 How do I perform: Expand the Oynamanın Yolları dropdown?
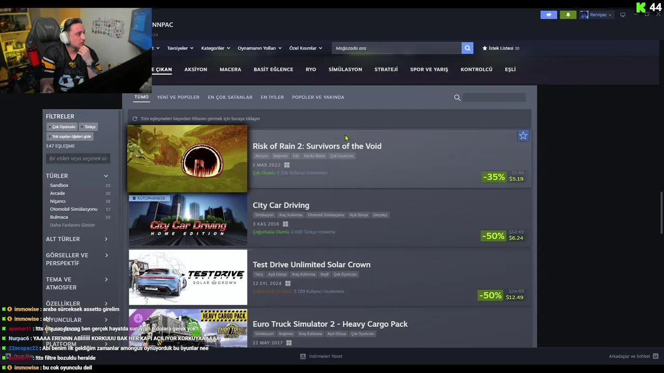coord(259,48)
